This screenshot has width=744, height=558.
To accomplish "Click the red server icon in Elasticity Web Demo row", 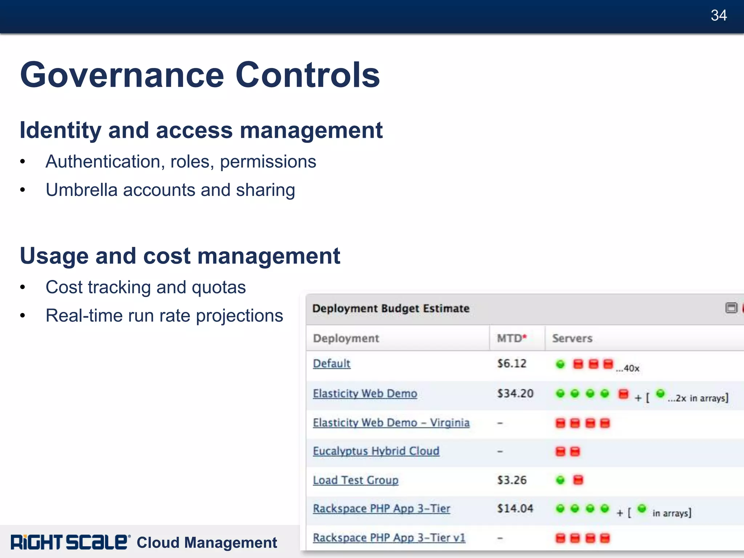I will coord(623,394).
